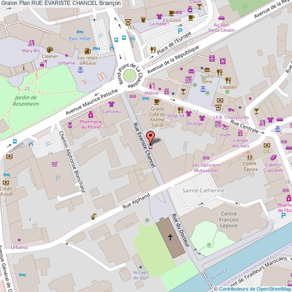Click the Shop 54 restaurant icon

pos(181,109)
